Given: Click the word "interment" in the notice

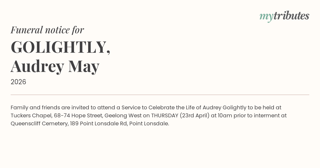Looking at the screenshot, I should point(266,115).
